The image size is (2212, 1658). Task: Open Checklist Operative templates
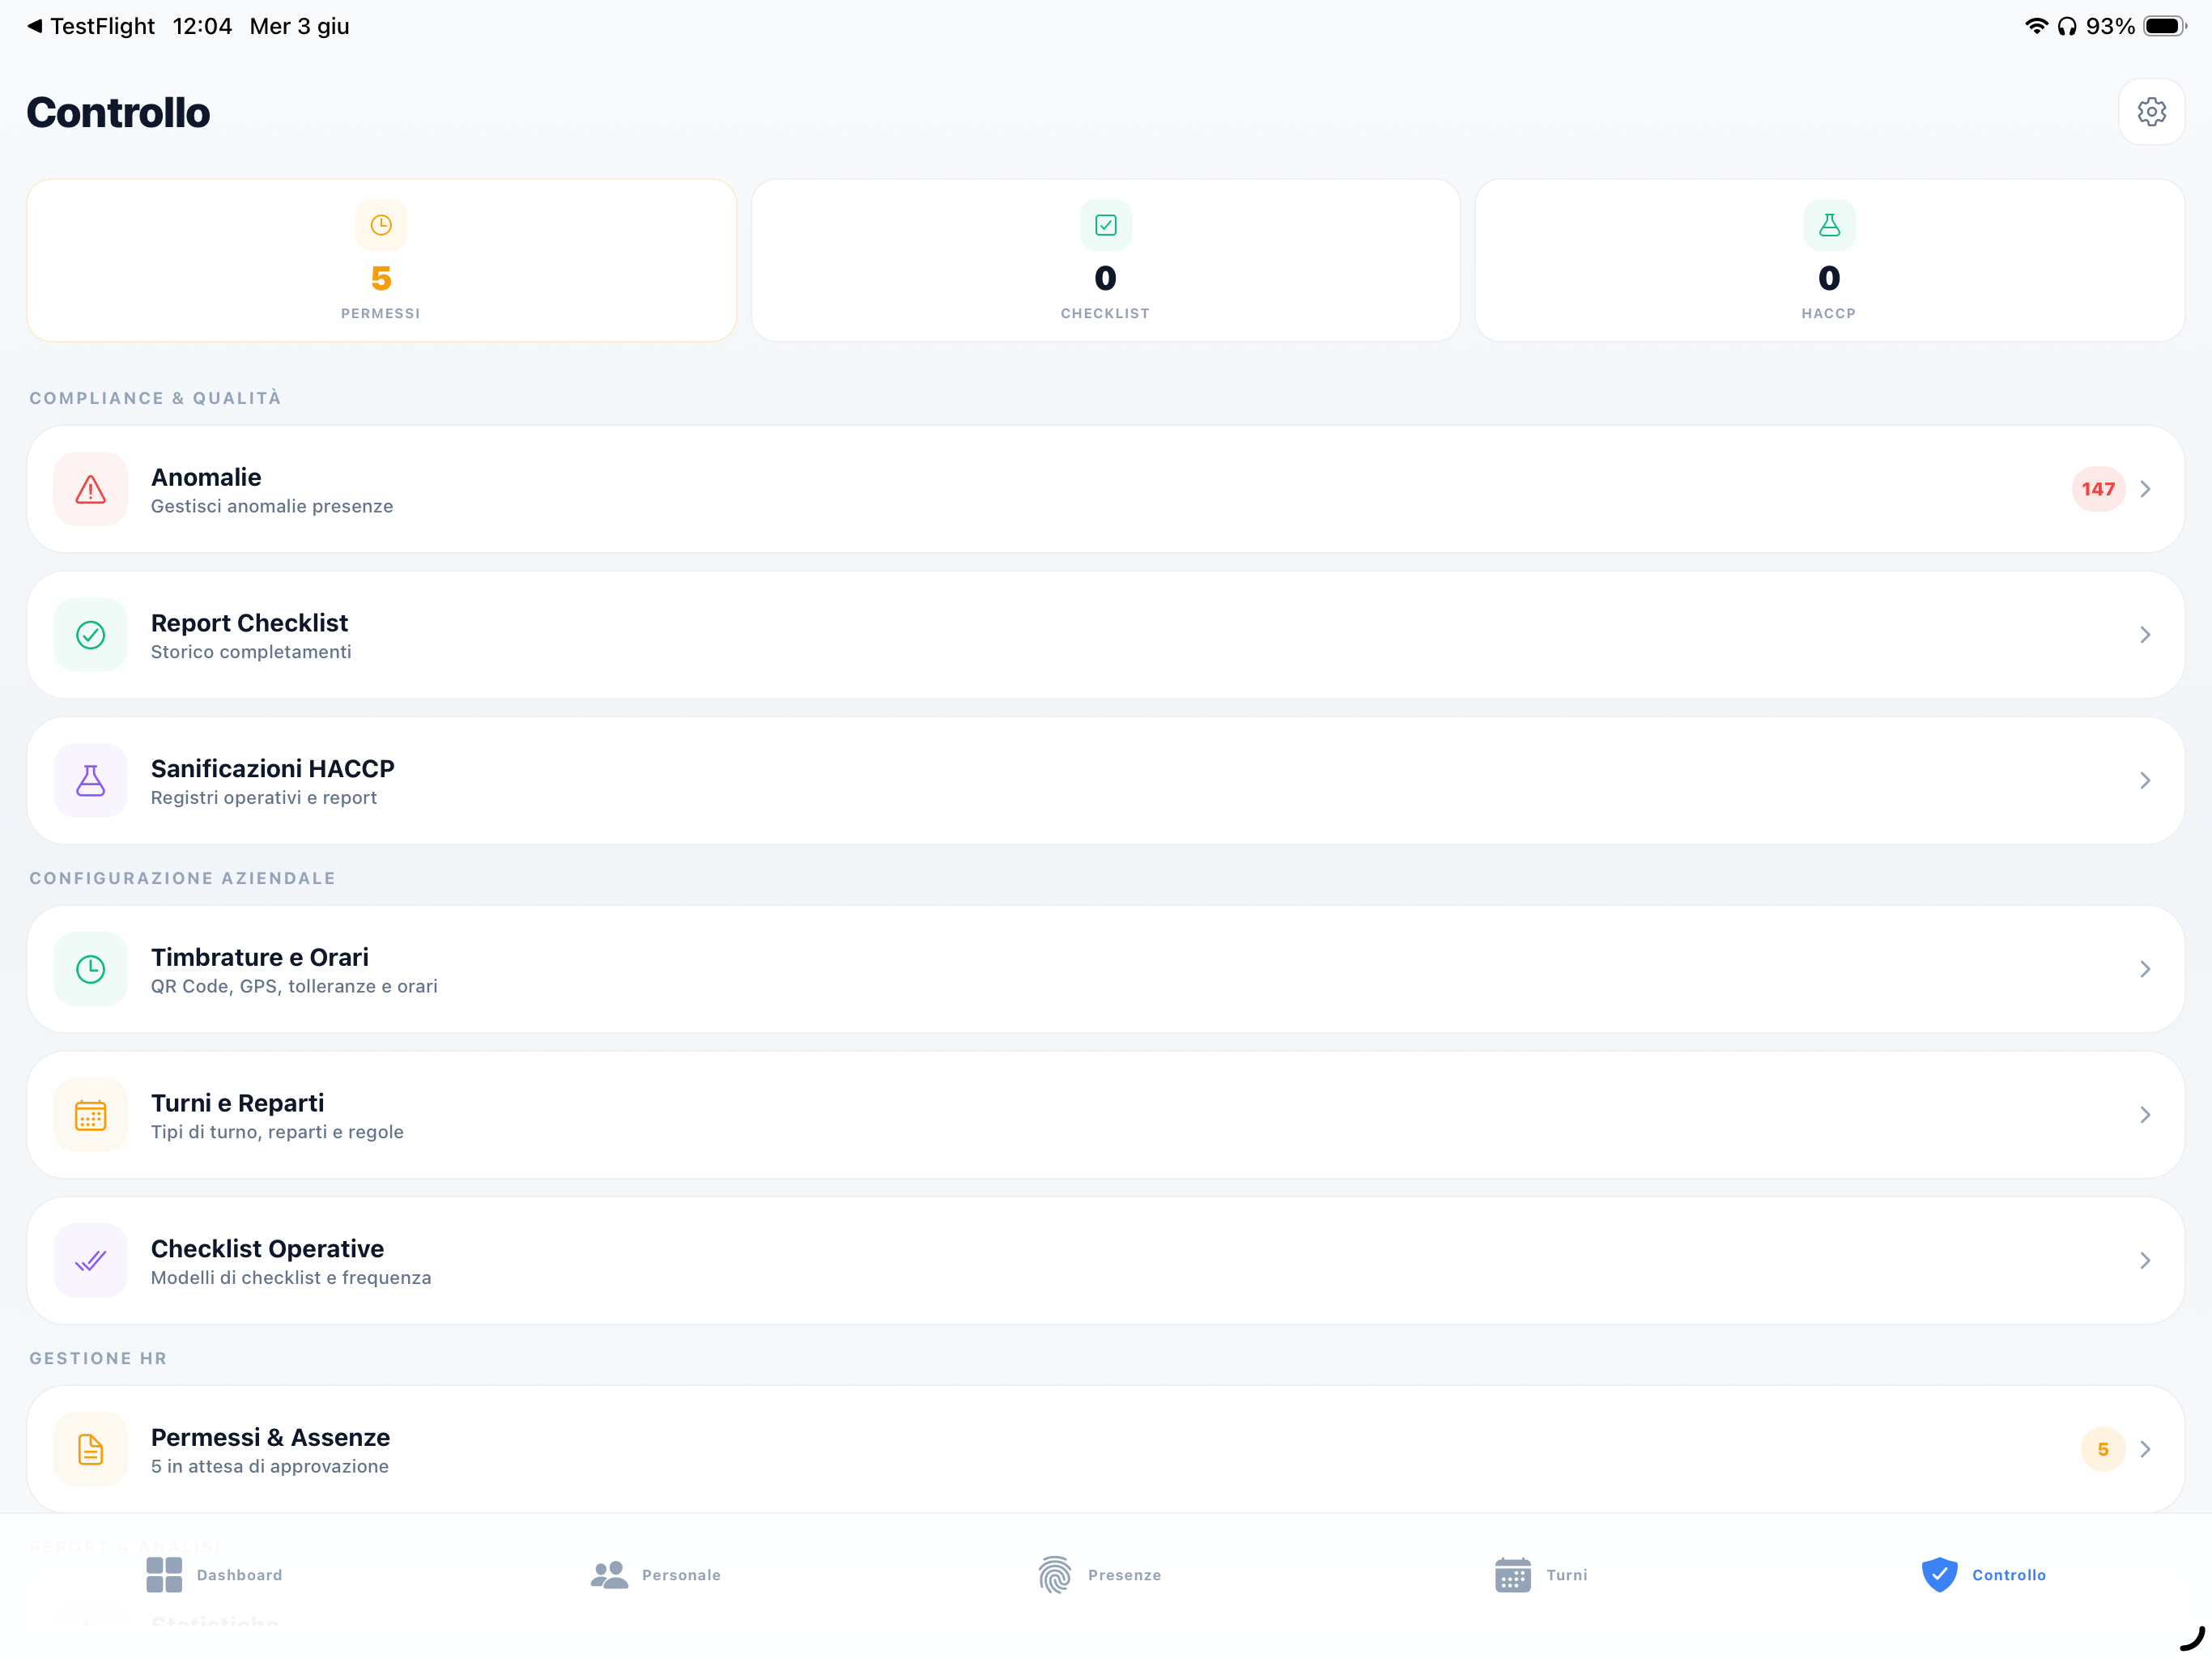1105,1261
